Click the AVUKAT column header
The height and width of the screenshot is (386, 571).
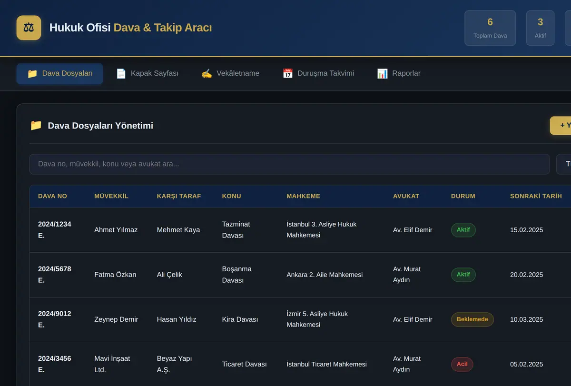tap(406, 196)
